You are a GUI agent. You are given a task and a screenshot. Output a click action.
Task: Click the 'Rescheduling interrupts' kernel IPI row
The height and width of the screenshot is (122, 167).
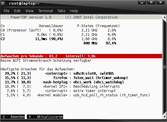[x=62, y=87]
